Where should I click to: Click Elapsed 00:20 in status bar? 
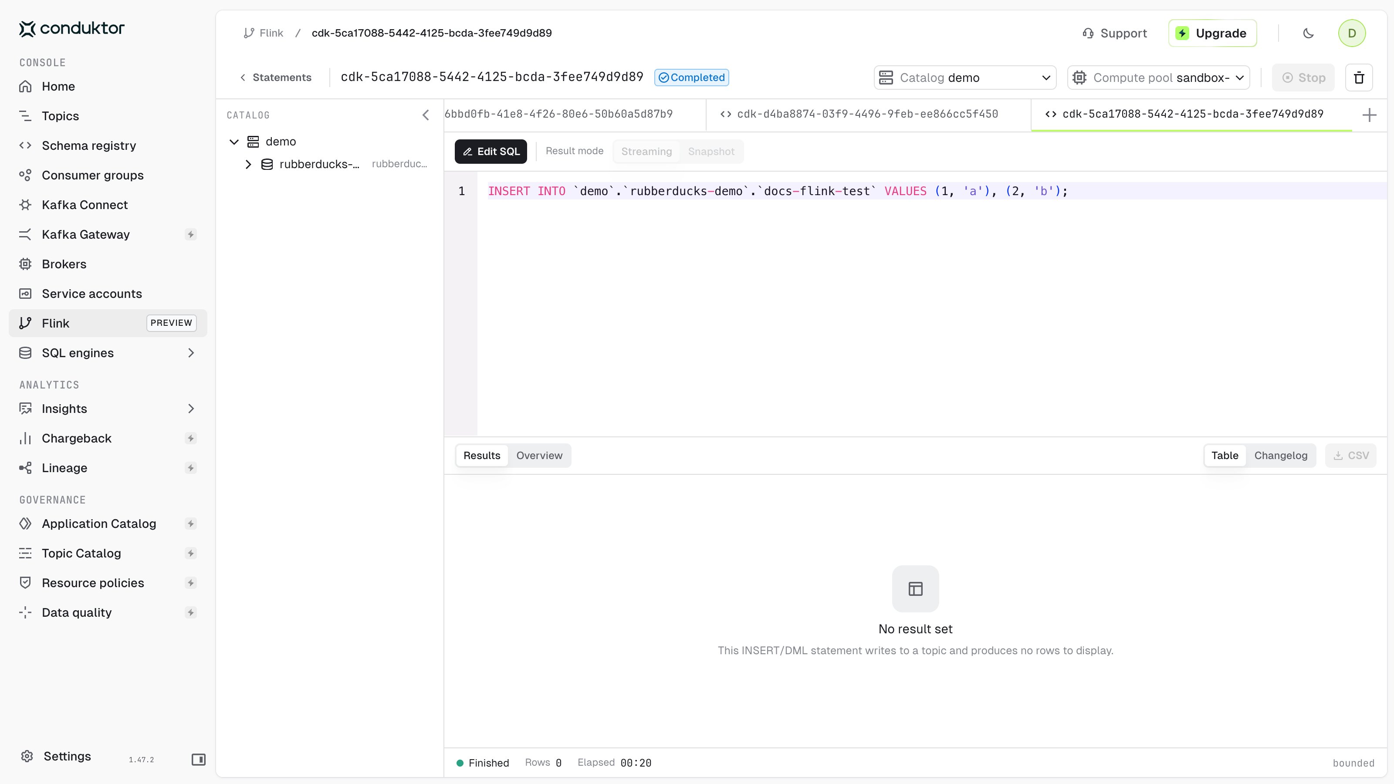(614, 763)
